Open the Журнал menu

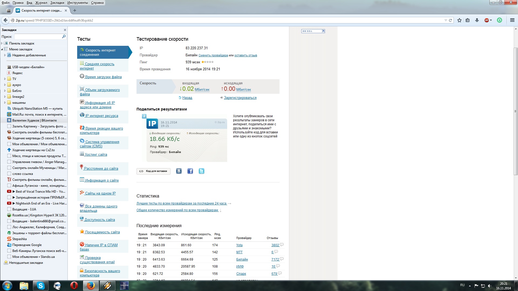coord(41,3)
